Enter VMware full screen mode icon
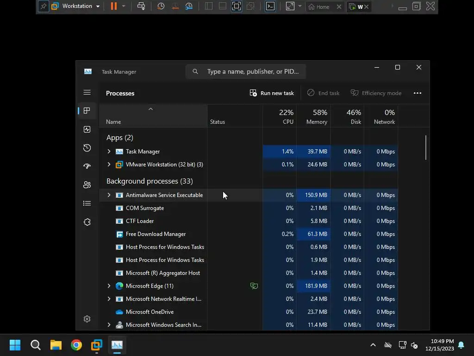The image size is (474, 356). coord(237,6)
